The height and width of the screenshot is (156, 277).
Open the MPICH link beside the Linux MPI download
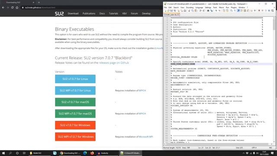click(142, 91)
